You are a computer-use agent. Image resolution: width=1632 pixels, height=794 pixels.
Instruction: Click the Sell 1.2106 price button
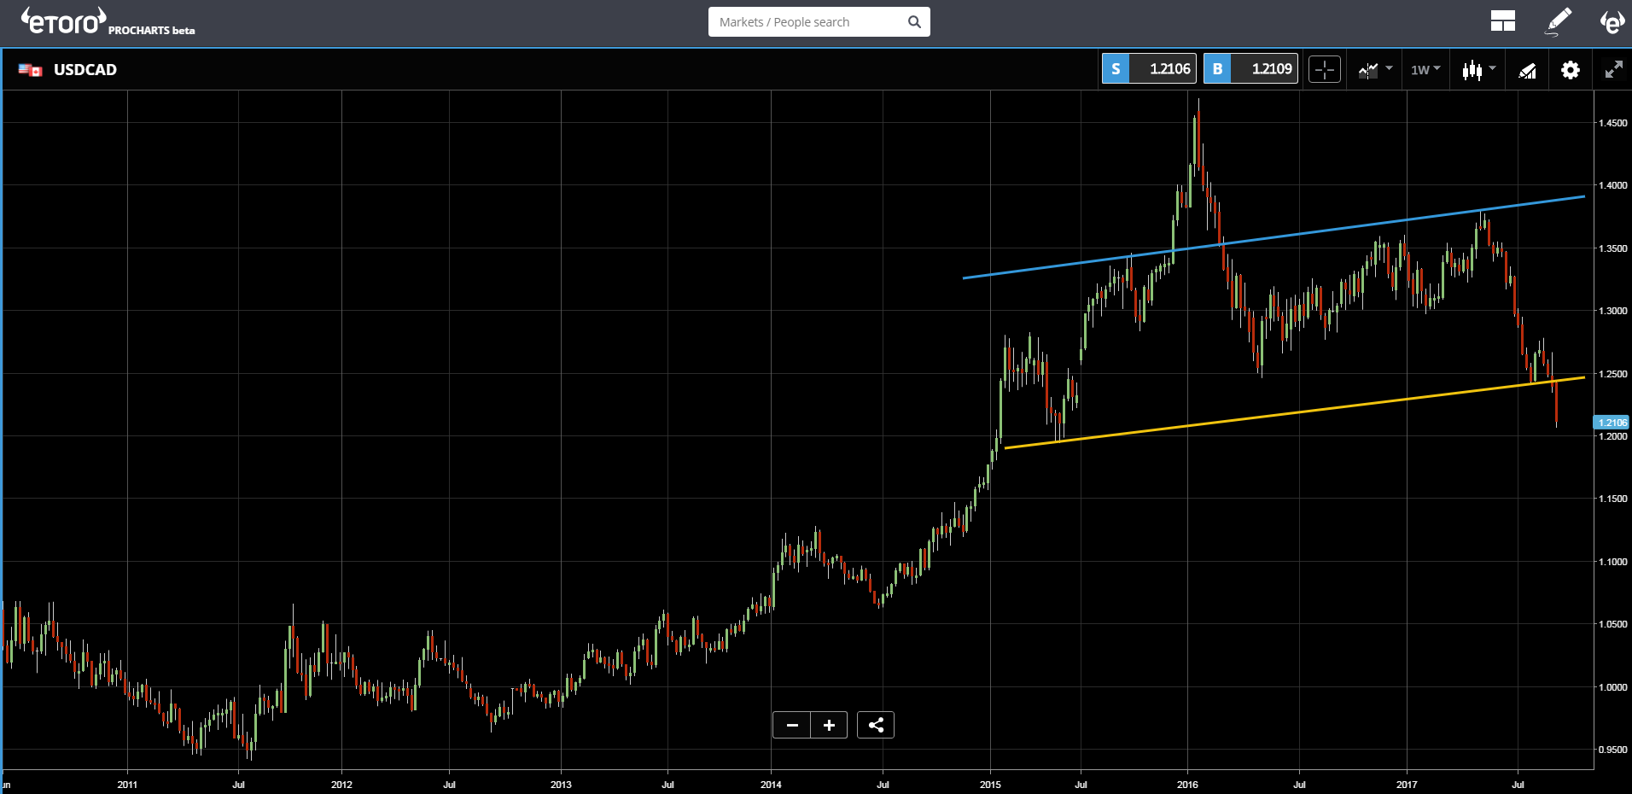pyautogui.click(x=1149, y=69)
